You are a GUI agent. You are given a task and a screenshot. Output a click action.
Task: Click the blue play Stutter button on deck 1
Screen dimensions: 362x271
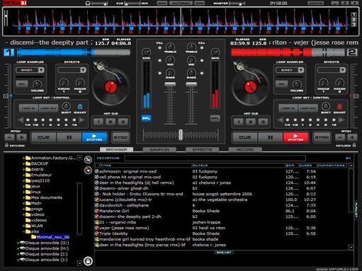pos(94,137)
